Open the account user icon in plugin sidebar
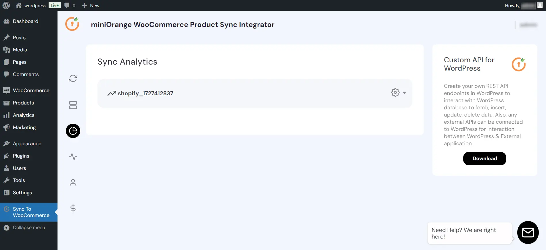The image size is (546, 250). coord(73,183)
